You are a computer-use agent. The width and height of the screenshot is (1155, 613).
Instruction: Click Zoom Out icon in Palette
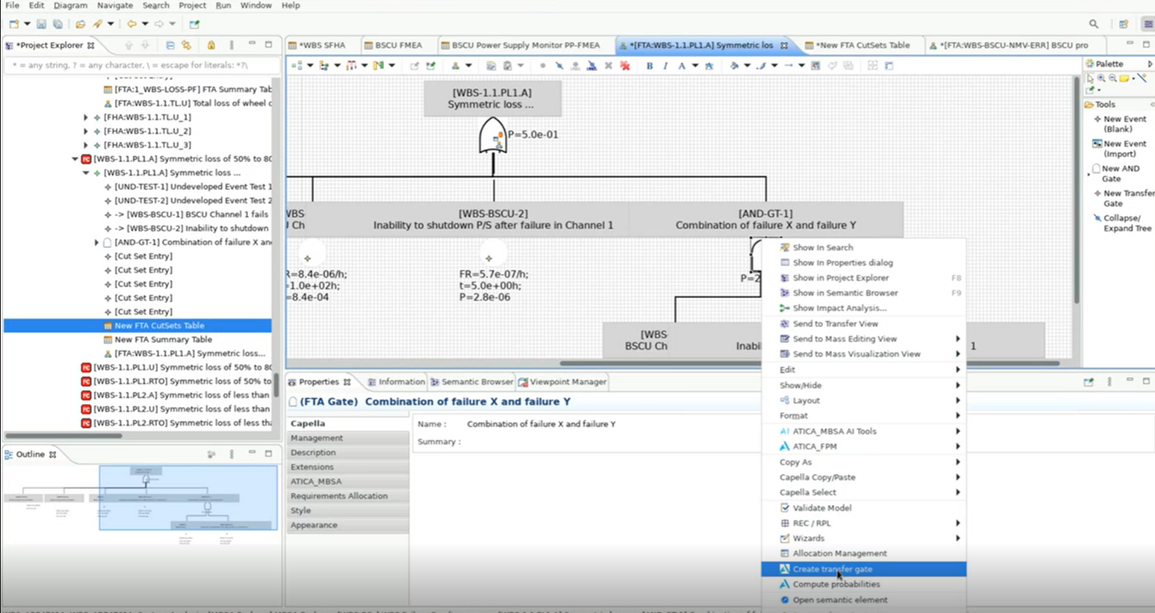pos(1113,79)
